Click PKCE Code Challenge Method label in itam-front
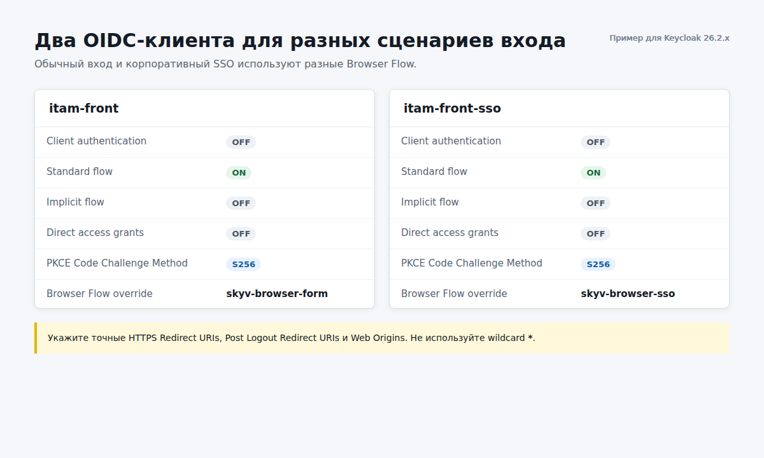Image resolution: width=764 pixels, height=458 pixels. 117,263
